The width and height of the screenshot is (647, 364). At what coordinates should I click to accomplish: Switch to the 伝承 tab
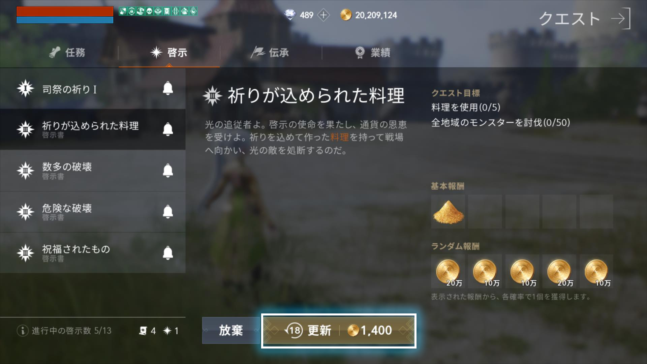coord(271,53)
